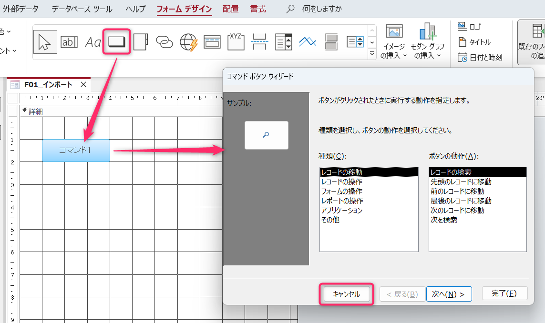545x323 pixels.
Task: Select the hyperlink control tool
Action: pyautogui.click(x=164, y=41)
